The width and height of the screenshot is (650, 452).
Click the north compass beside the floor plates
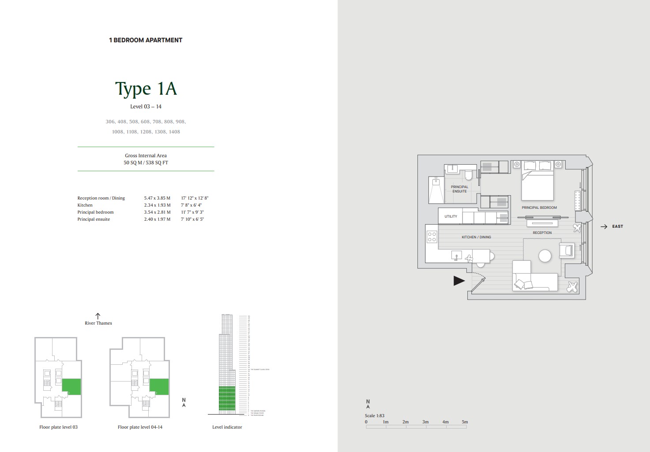click(x=184, y=403)
